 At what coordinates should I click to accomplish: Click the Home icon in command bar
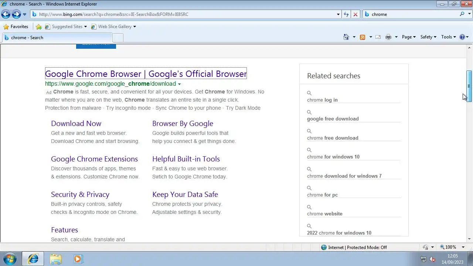coord(346,37)
